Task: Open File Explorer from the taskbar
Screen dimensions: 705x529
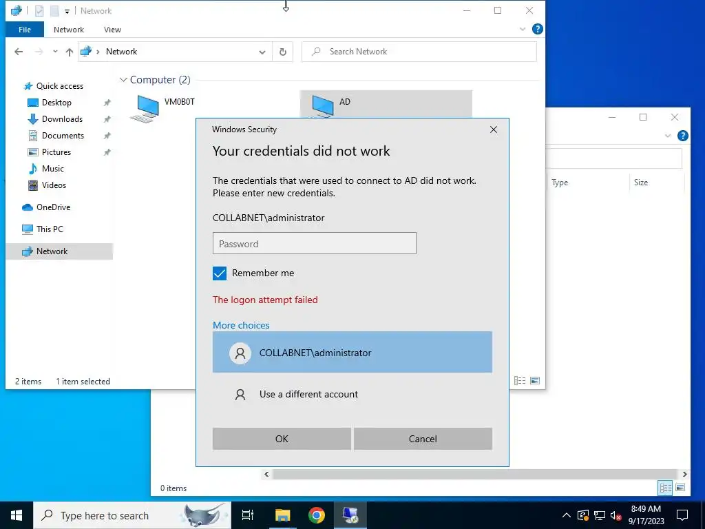Action: (283, 515)
